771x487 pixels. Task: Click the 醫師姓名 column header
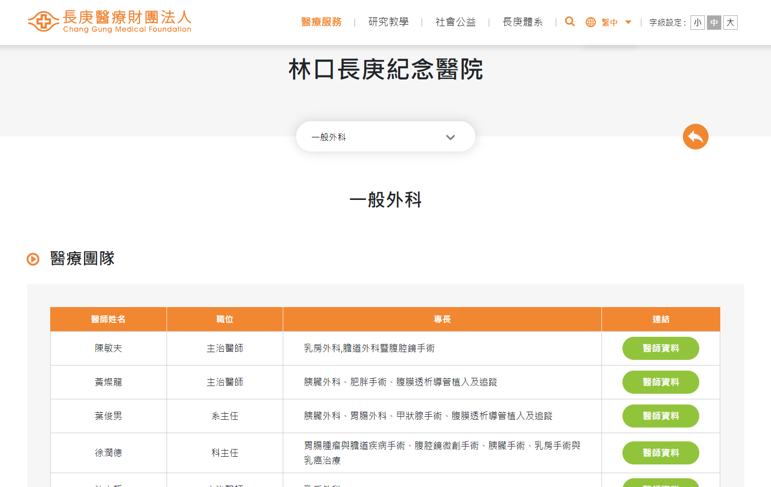(x=108, y=319)
